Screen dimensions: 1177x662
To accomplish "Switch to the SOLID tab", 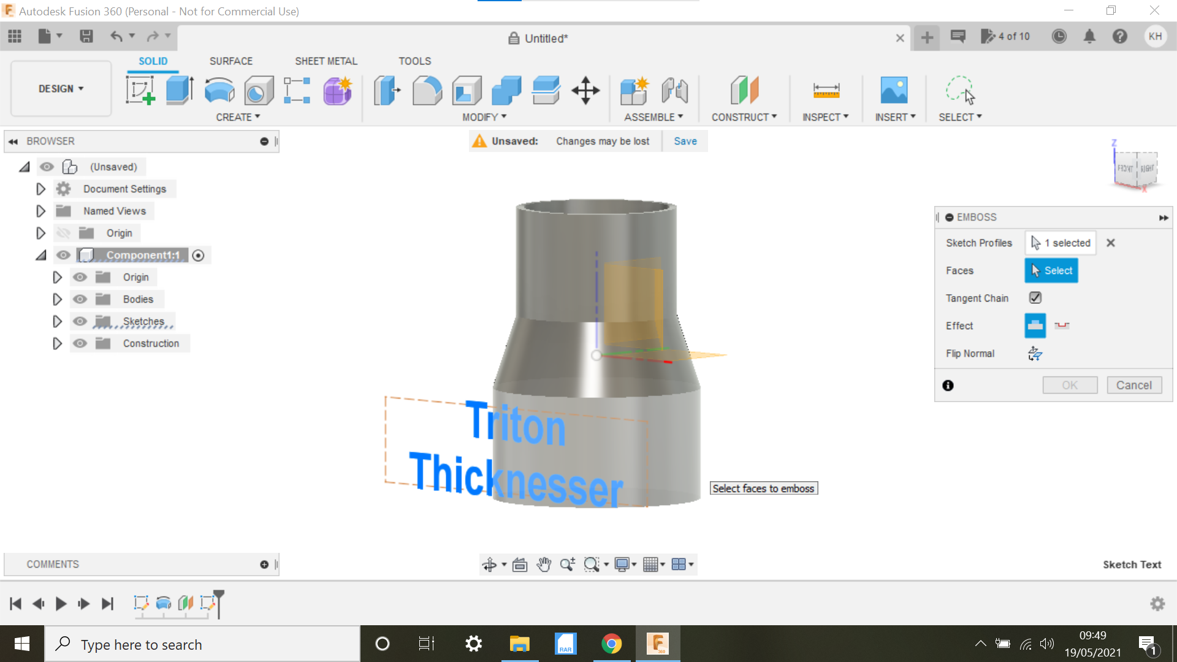I will click(x=153, y=61).
